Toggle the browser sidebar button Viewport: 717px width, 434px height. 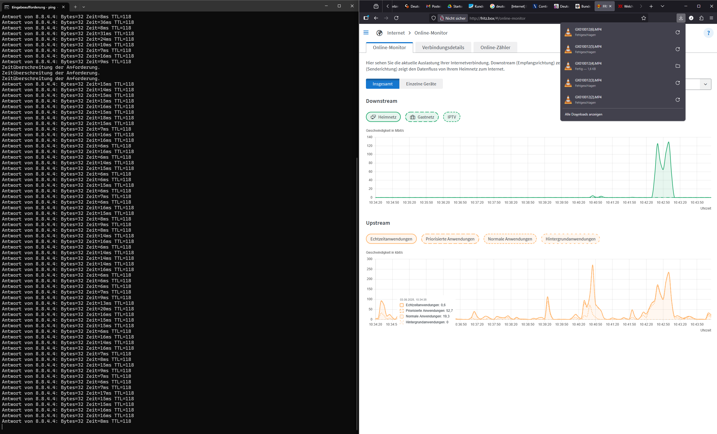pyautogui.click(x=366, y=18)
